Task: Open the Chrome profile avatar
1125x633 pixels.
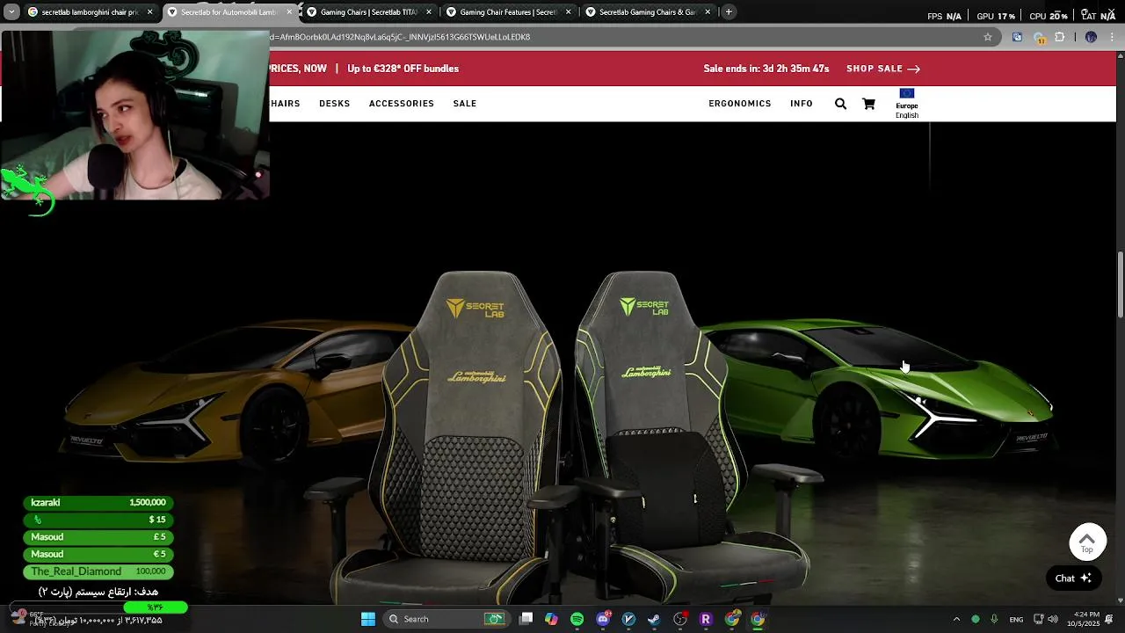Action: point(1091,37)
